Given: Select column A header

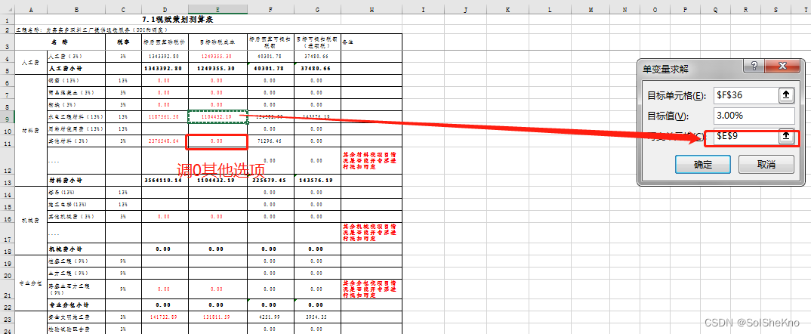Looking at the screenshot, I should [x=30, y=10].
